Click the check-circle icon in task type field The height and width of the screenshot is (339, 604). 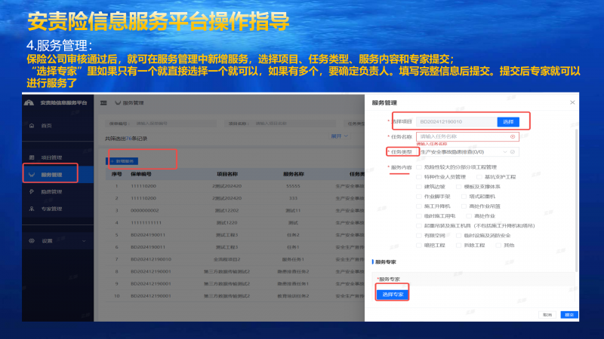[x=513, y=152]
